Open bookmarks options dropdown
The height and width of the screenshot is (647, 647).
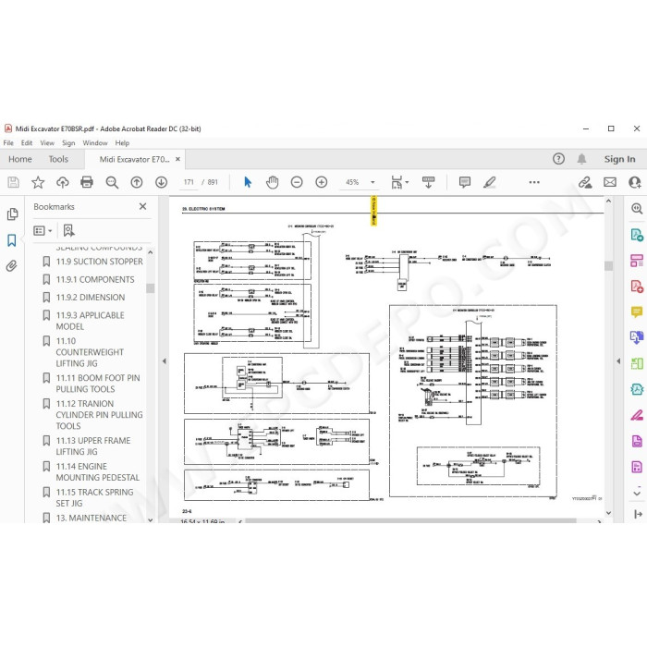pyautogui.click(x=43, y=231)
